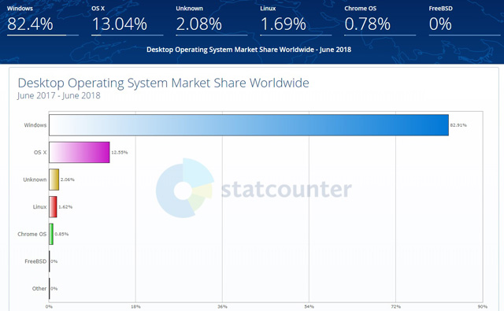Click the 1.62% value label
Viewport: 504px width, 311px height.
tap(65, 207)
